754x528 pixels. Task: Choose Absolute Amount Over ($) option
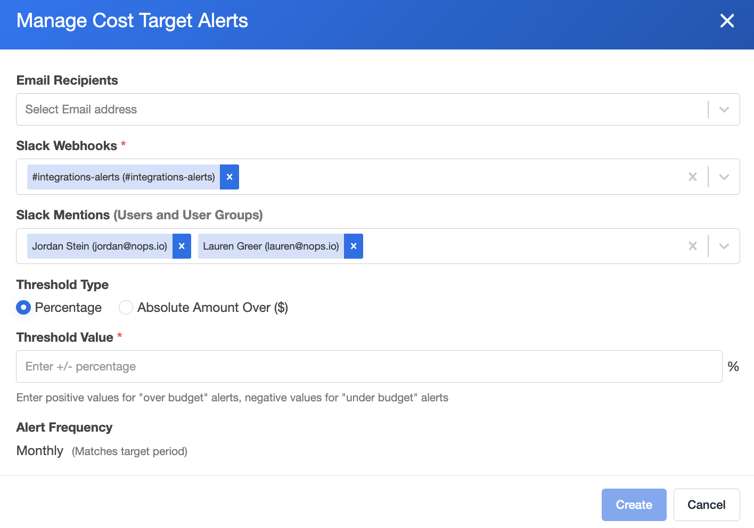126,308
